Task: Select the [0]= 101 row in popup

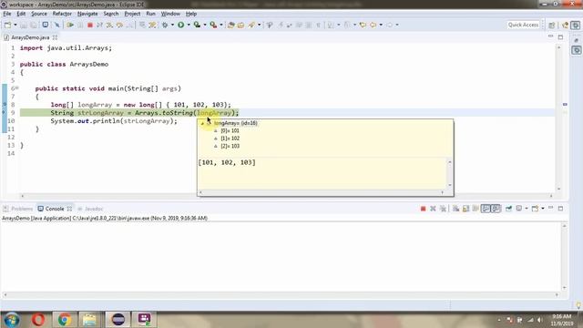Action: 230,131
